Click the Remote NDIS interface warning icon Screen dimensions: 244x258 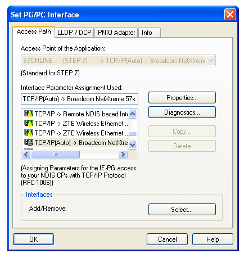tap(29, 114)
